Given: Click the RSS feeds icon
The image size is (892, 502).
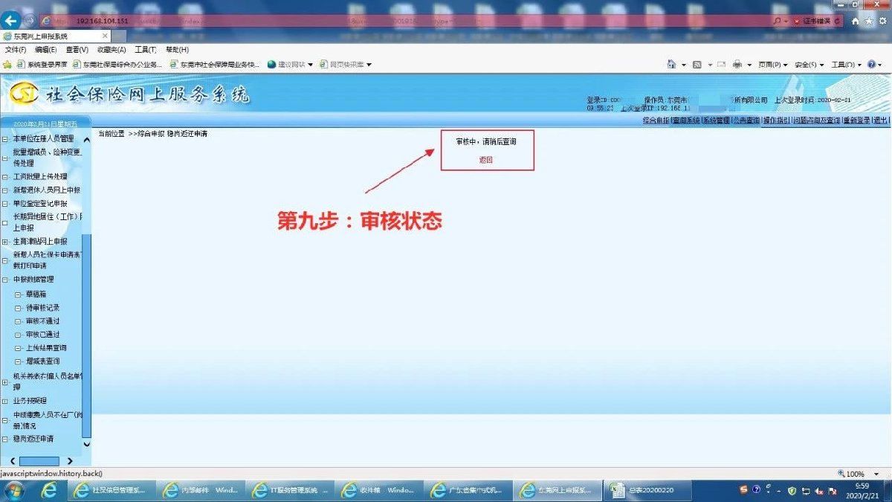Looking at the screenshot, I should [x=697, y=65].
